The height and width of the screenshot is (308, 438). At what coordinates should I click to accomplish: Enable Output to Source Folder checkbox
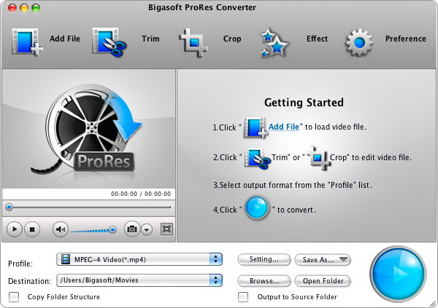coord(243,296)
